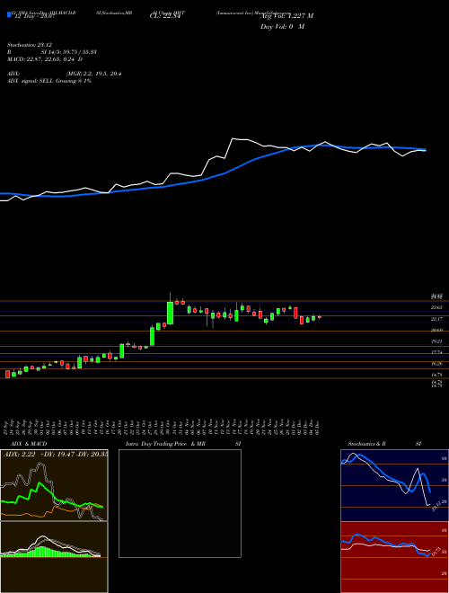
Task: Click the tall green candlestick on 30 Oct
Action: pos(170,313)
